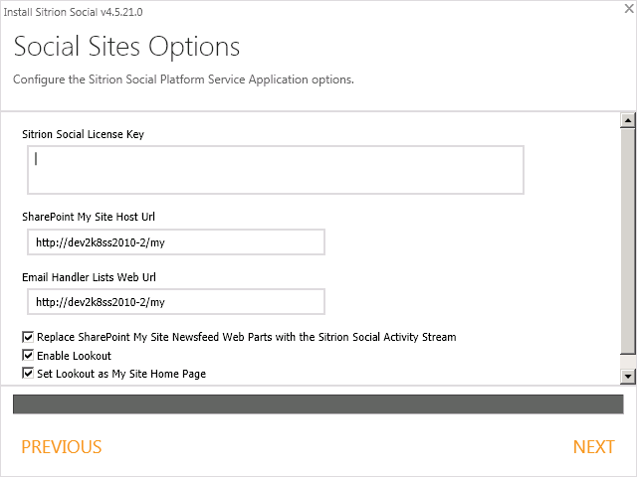Click inside the Sitrion Social License Key box
Viewport: 637px width, 477px height.
click(x=276, y=170)
